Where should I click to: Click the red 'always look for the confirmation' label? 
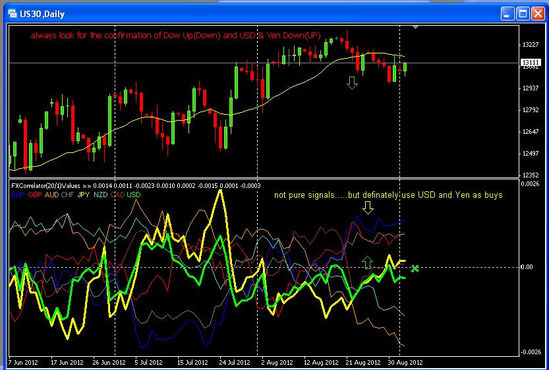click(x=175, y=36)
